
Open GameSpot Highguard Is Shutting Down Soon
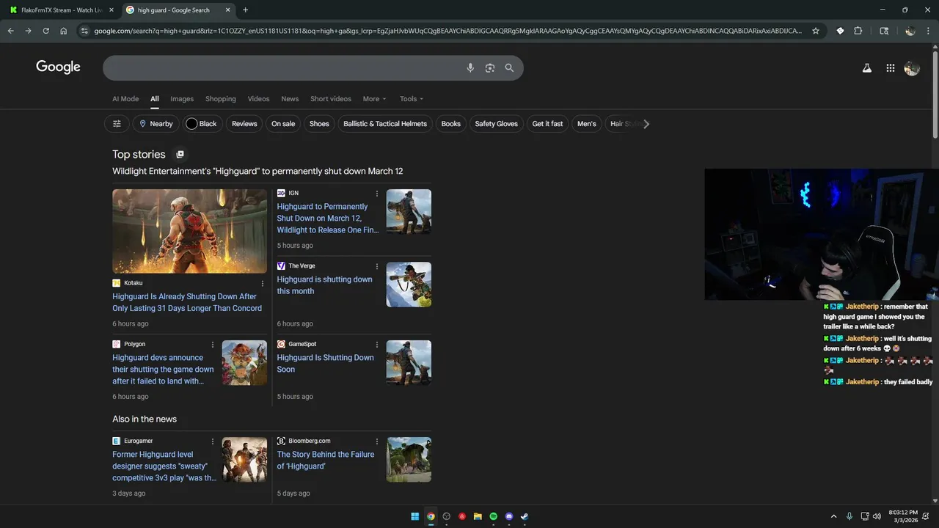(x=325, y=364)
